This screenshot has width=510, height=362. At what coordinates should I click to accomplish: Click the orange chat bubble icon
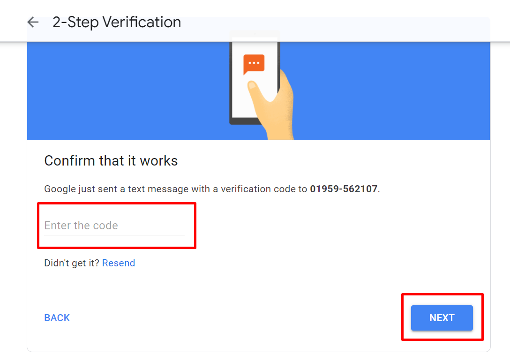coord(254,64)
